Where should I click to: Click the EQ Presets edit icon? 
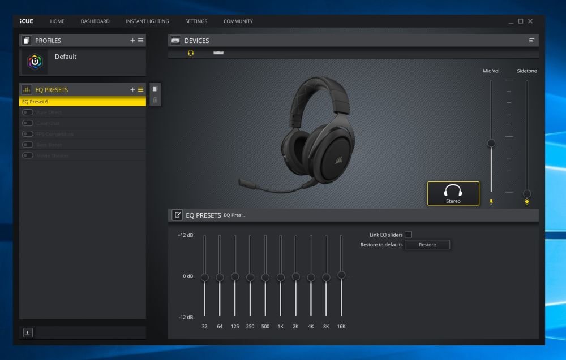coord(177,215)
